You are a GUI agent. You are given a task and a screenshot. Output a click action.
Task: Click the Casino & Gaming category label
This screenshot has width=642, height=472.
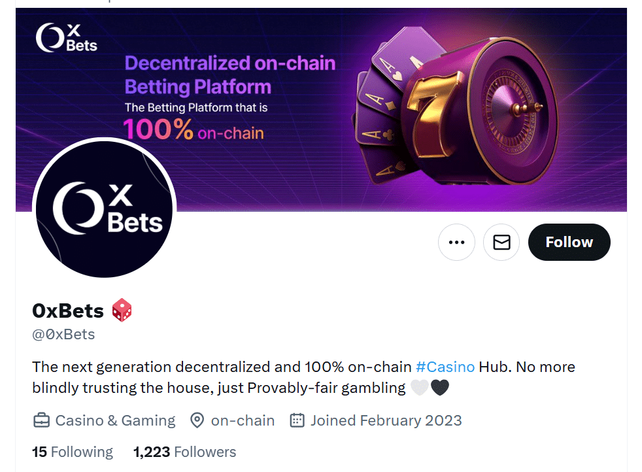click(114, 420)
